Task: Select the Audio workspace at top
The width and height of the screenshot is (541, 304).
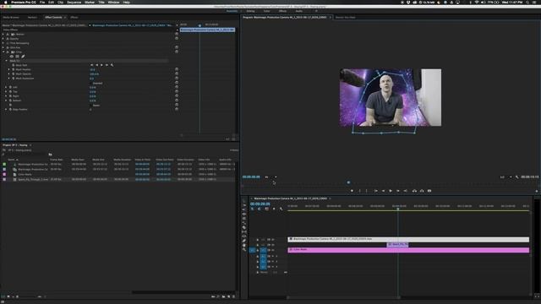Action: click(x=298, y=11)
